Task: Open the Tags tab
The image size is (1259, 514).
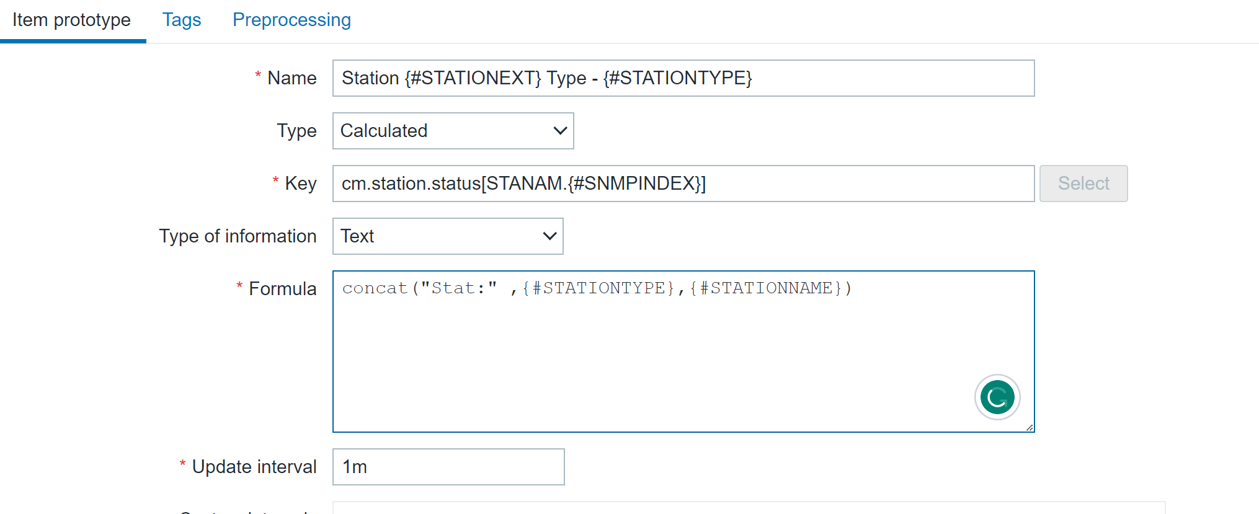Action: pyautogui.click(x=182, y=20)
